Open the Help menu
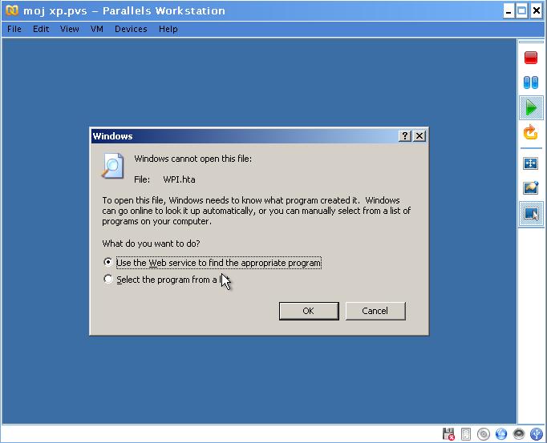The image size is (547, 443). click(168, 29)
